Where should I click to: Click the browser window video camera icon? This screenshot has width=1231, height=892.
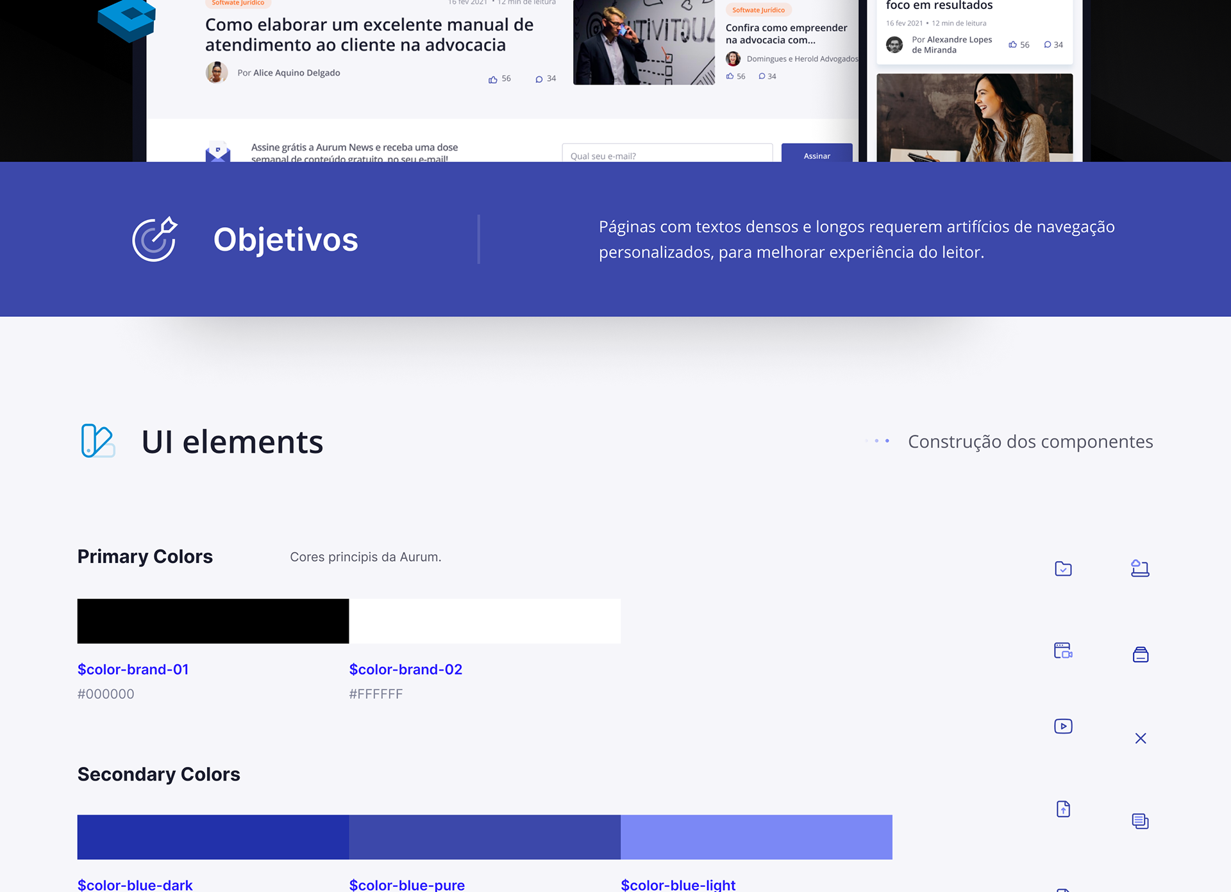(x=1063, y=651)
